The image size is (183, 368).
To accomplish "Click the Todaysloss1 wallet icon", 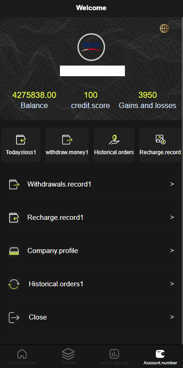I will [21, 139].
